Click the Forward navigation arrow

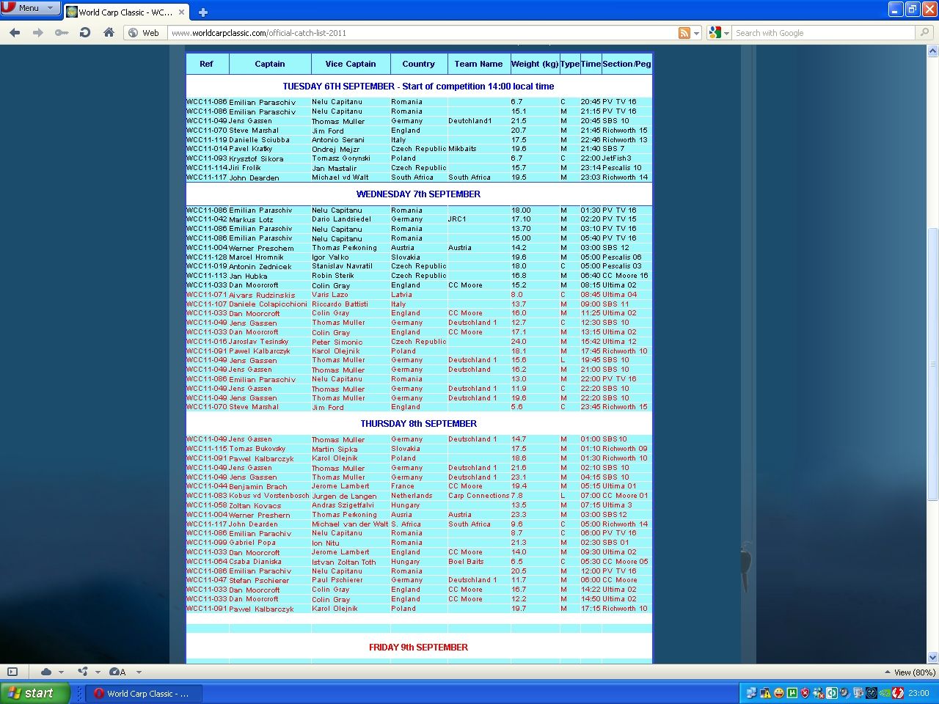coord(38,32)
